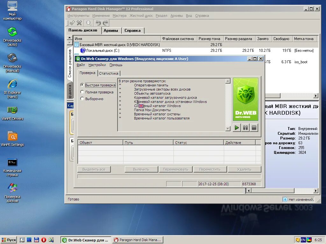
Task: Open 'Мастера' menu in Paragon
Action: click(x=120, y=16)
